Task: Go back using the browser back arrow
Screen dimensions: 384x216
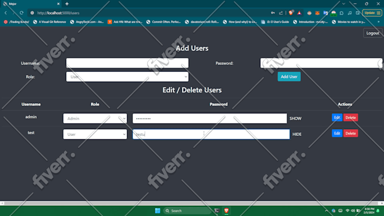Action: click(6, 13)
